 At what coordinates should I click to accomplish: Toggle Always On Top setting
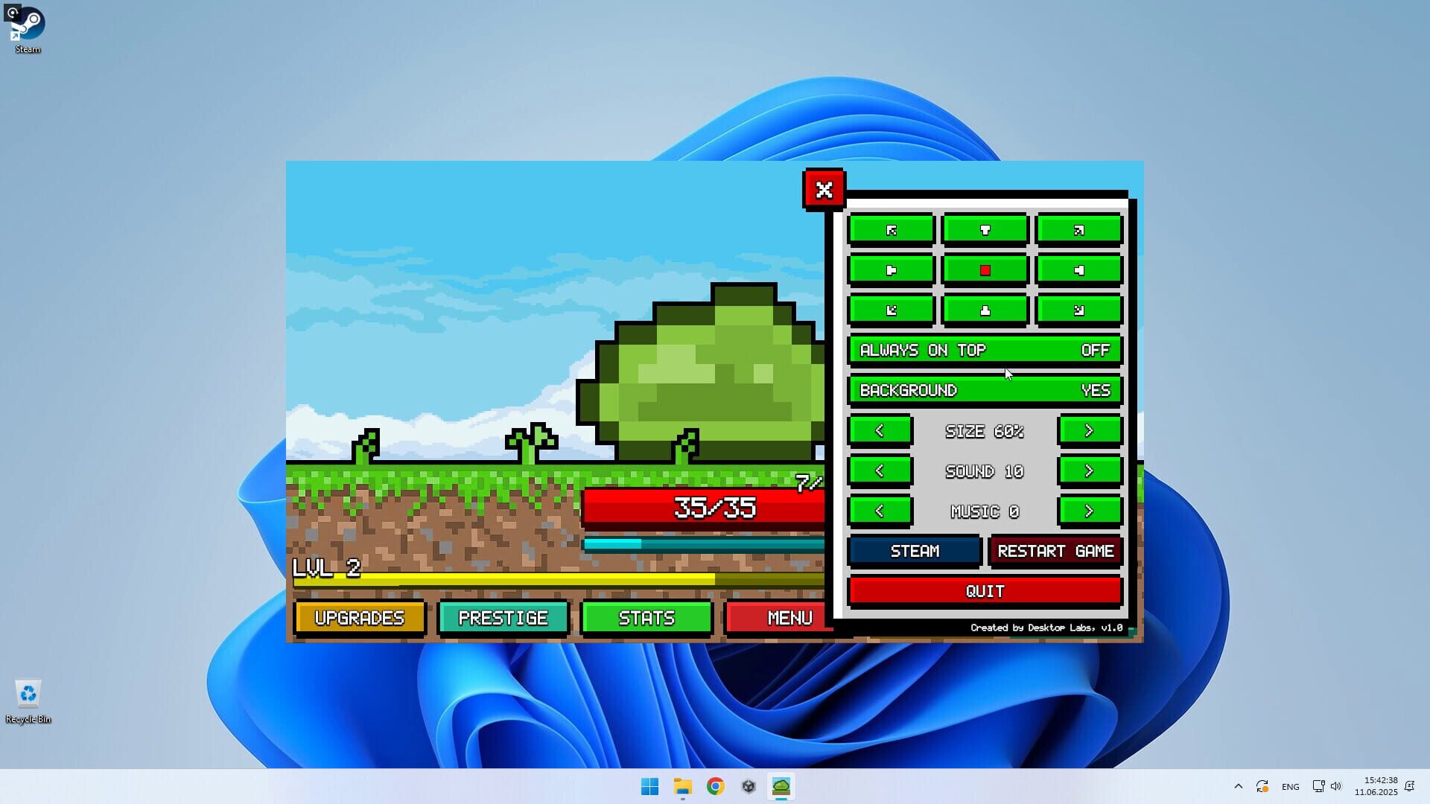click(985, 350)
